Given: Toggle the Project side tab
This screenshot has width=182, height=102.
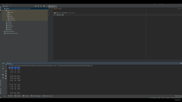Looking at the screenshot, I should pyautogui.click(x=1, y=8).
